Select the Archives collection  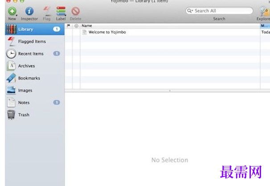coord(35,66)
